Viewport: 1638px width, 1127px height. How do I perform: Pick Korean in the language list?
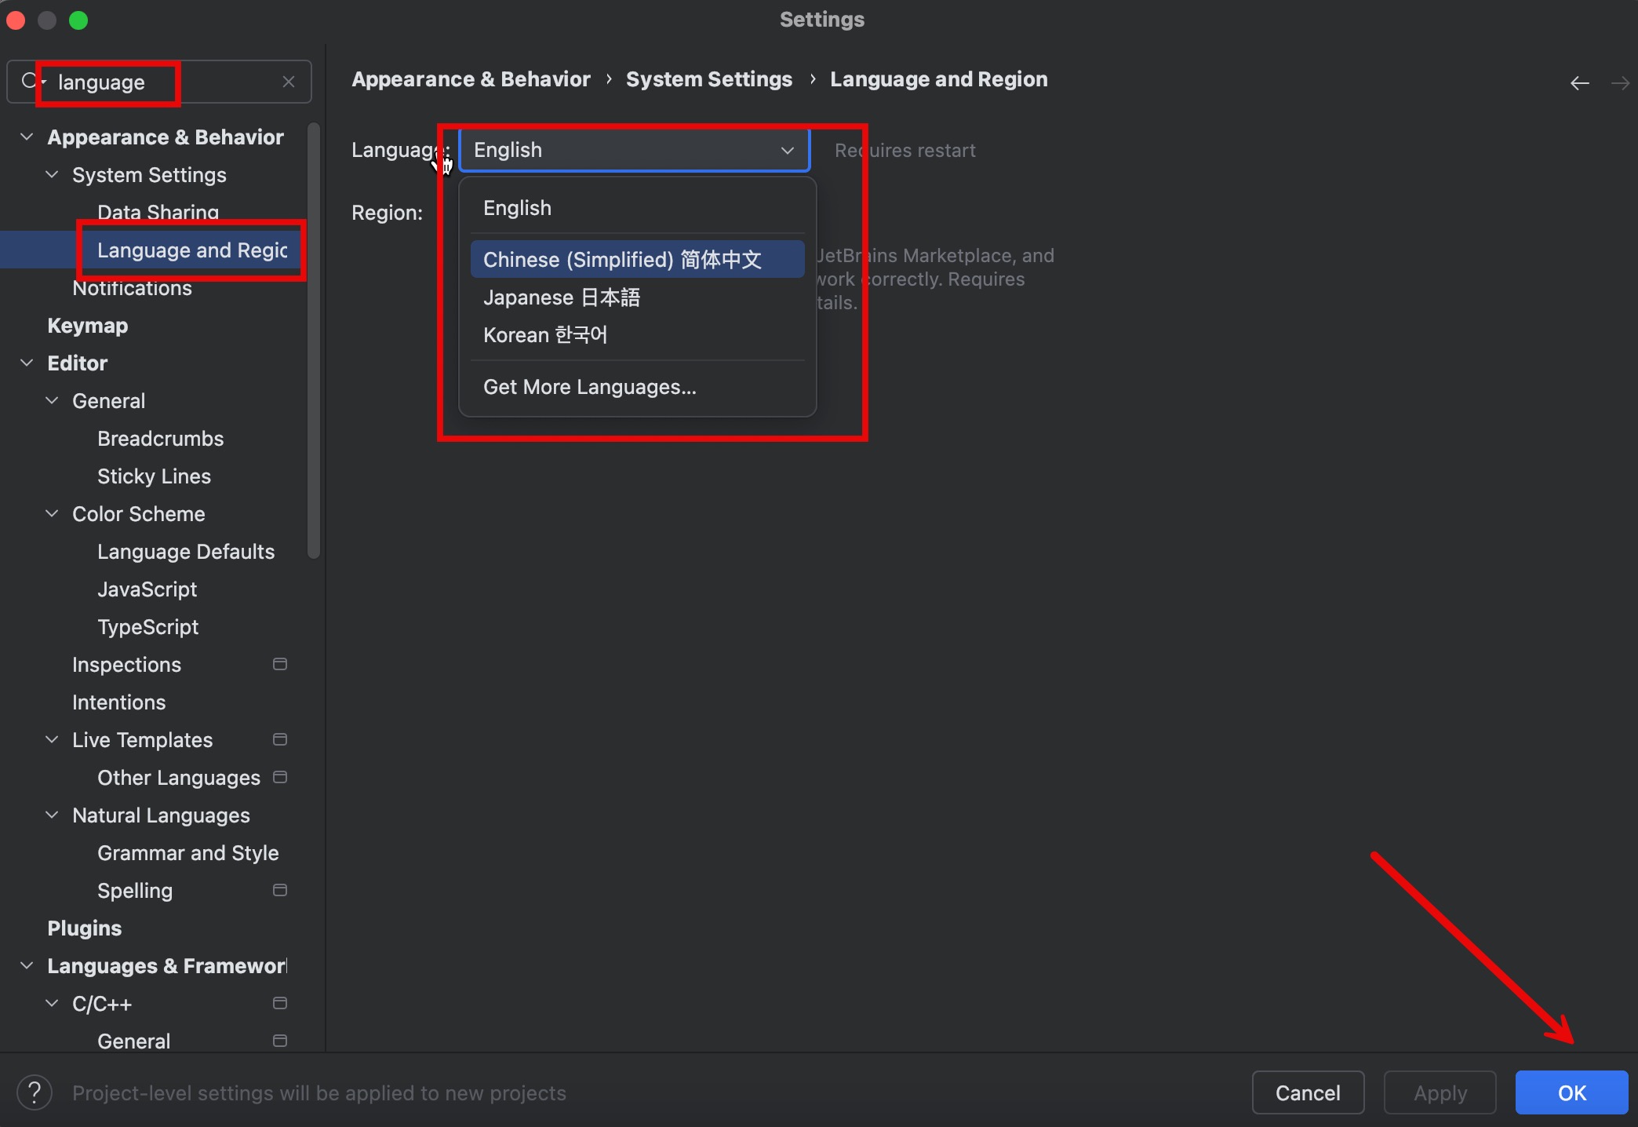pos(545,335)
